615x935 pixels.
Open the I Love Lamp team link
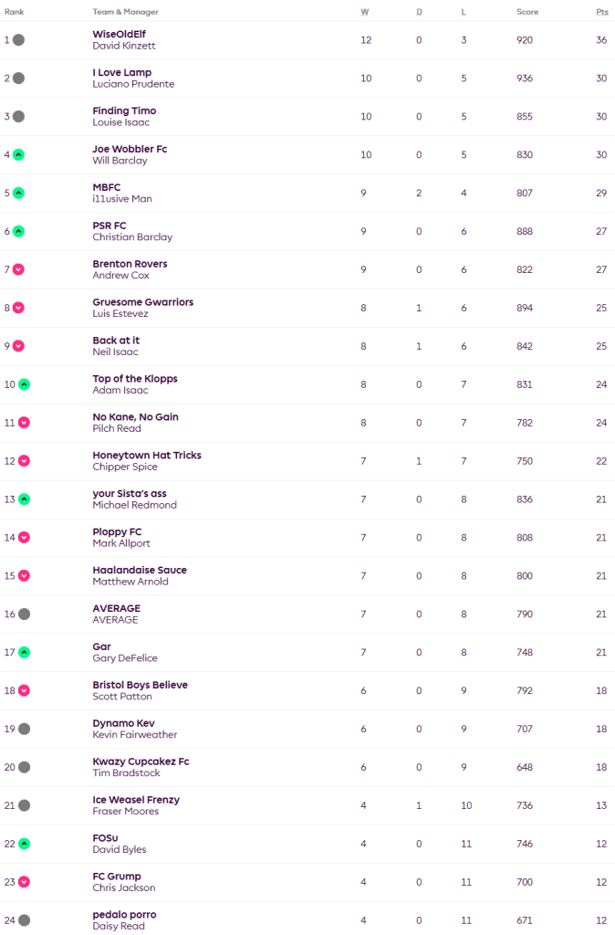(x=122, y=72)
